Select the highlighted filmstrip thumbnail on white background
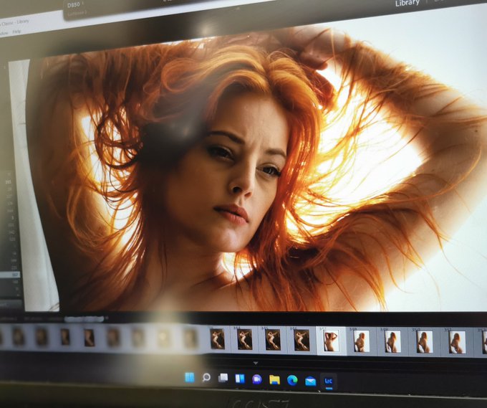Image resolution: width=487 pixels, height=408 pixels. [331, 341]
